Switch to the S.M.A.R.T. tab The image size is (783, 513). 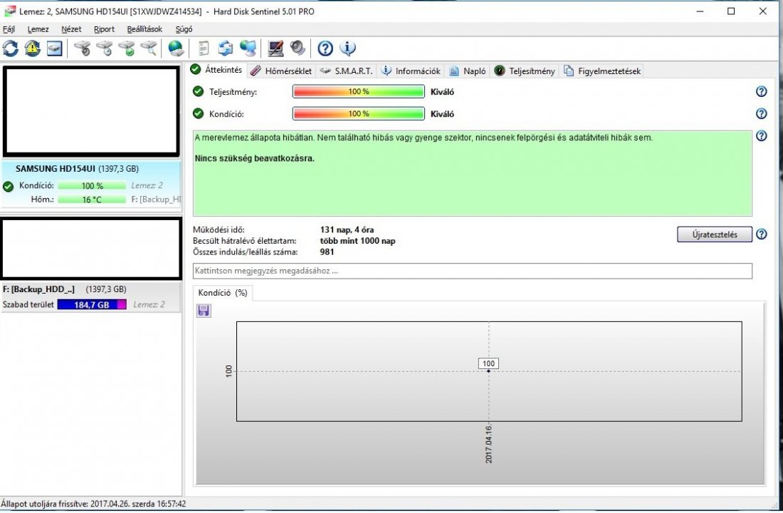[x=347, y=71]
